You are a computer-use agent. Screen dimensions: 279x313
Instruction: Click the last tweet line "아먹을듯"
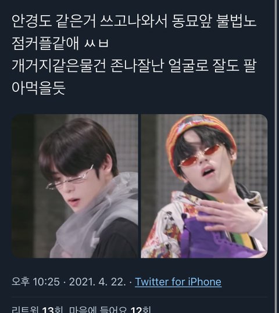click(38, 88)
